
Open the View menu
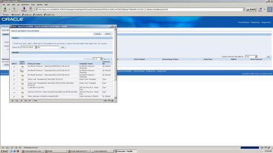(14, 5)
